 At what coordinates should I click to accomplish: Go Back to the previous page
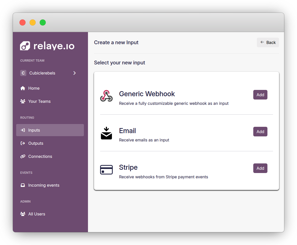[x=268, y=42]
